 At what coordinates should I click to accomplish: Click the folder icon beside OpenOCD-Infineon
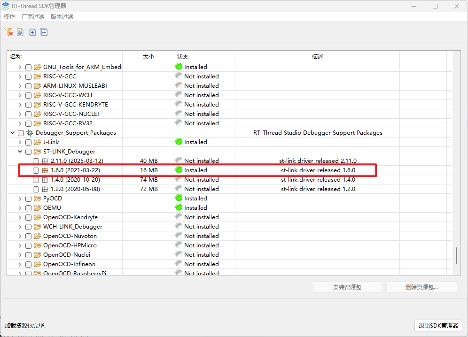click(x=37, y=264)
